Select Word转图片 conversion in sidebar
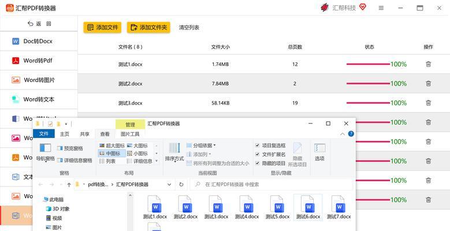The image size is (450, 231). (39, 80)
